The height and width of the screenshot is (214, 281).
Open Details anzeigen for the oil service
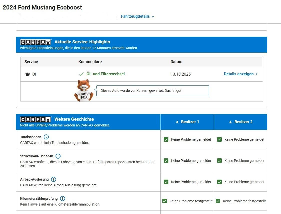(240, 74)
